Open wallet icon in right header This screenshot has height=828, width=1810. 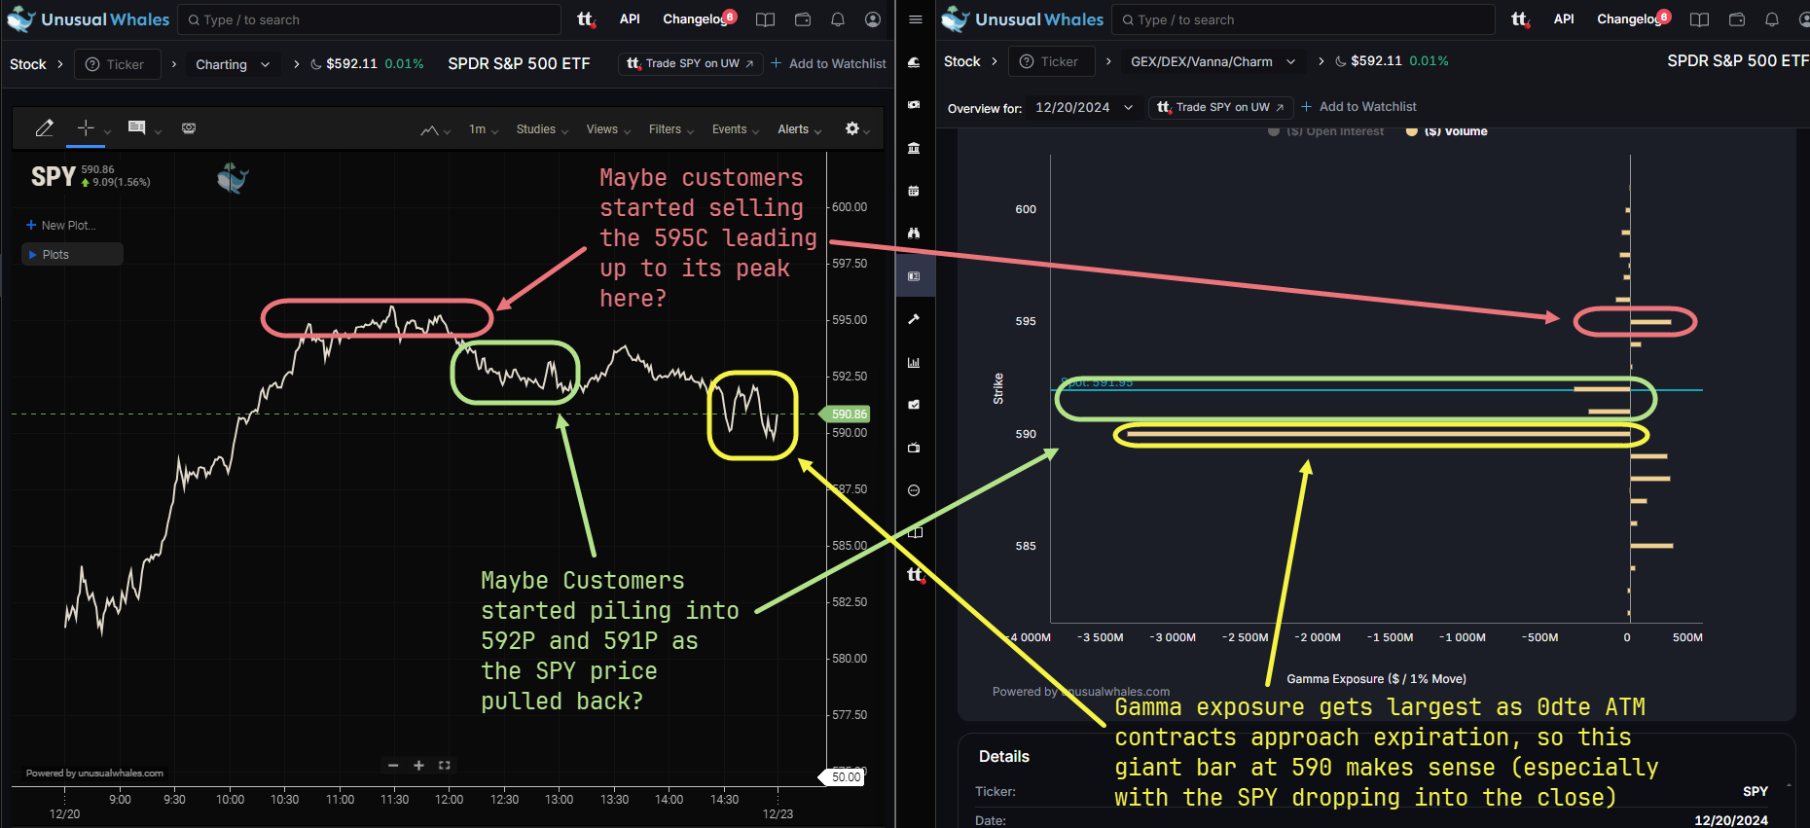pyautogui.click(x=1737, y=19)
